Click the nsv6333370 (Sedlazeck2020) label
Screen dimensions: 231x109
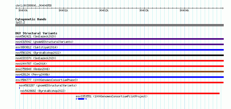click(x=36, y=58)
